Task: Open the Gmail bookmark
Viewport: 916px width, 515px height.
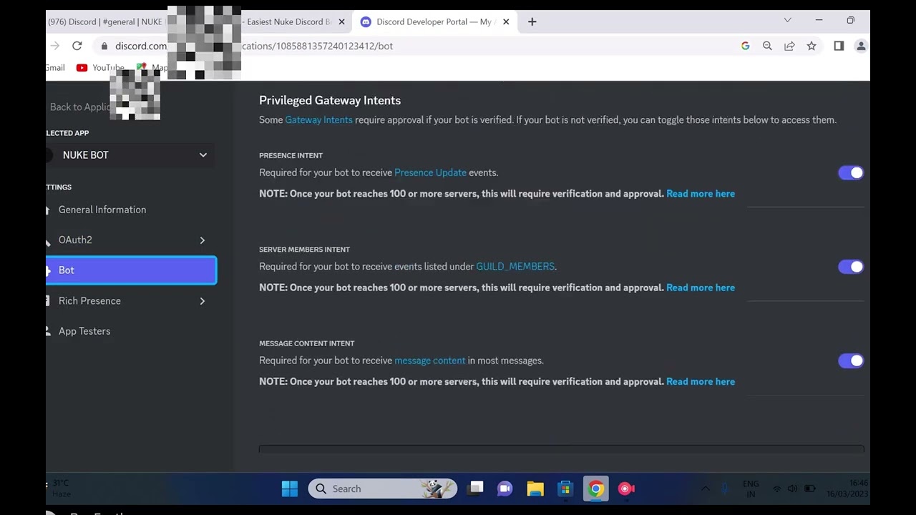Action: pos(55,68)
